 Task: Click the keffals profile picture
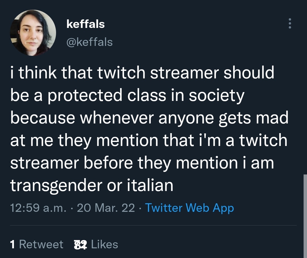coord(33,33)
